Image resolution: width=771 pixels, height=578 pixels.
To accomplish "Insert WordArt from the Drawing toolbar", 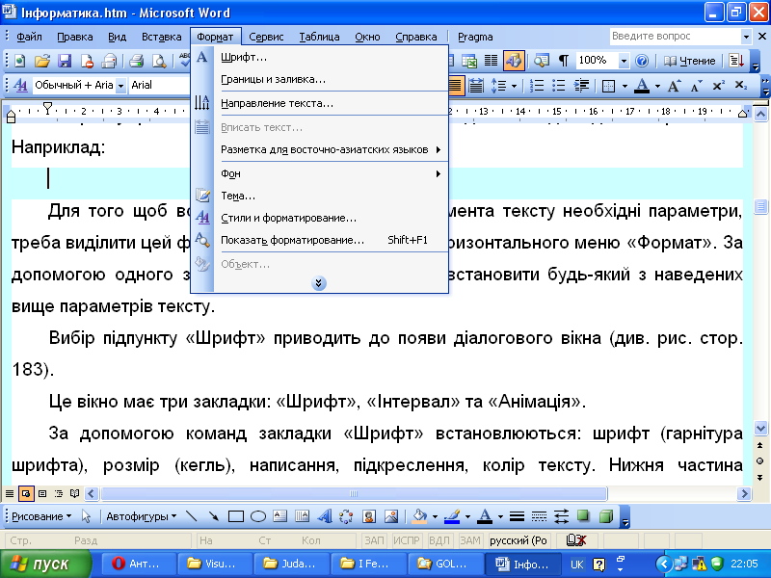I will coord(325,516).
